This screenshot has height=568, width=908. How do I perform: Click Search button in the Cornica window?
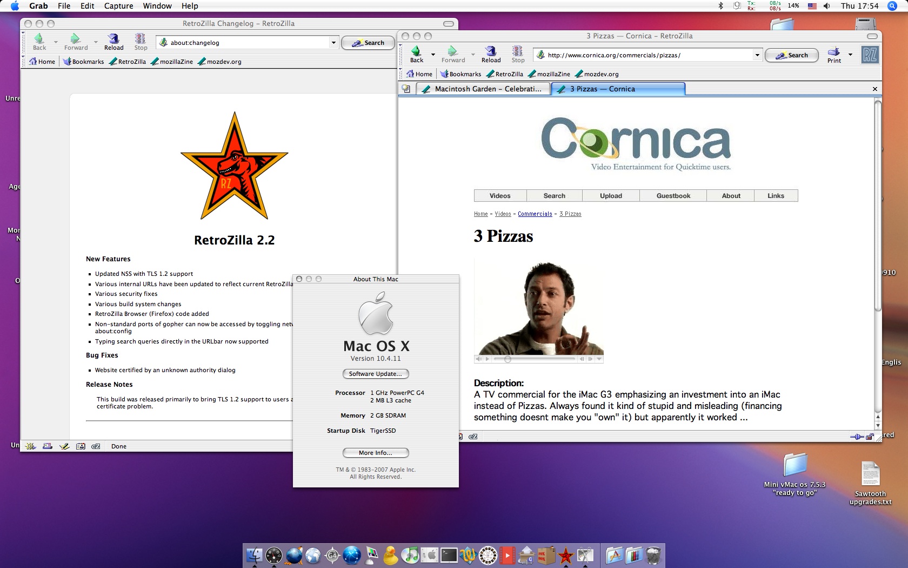coord(792,55)
